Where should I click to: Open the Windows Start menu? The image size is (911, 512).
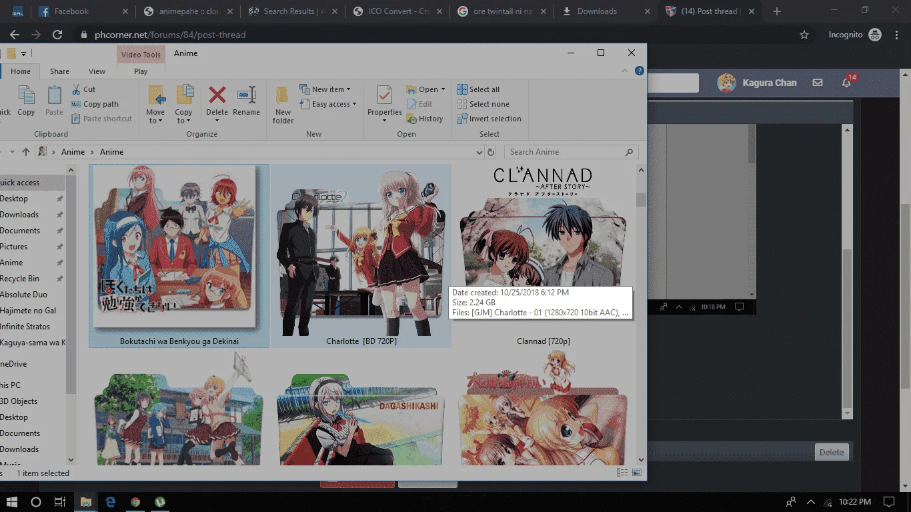[x=11, y=501]
